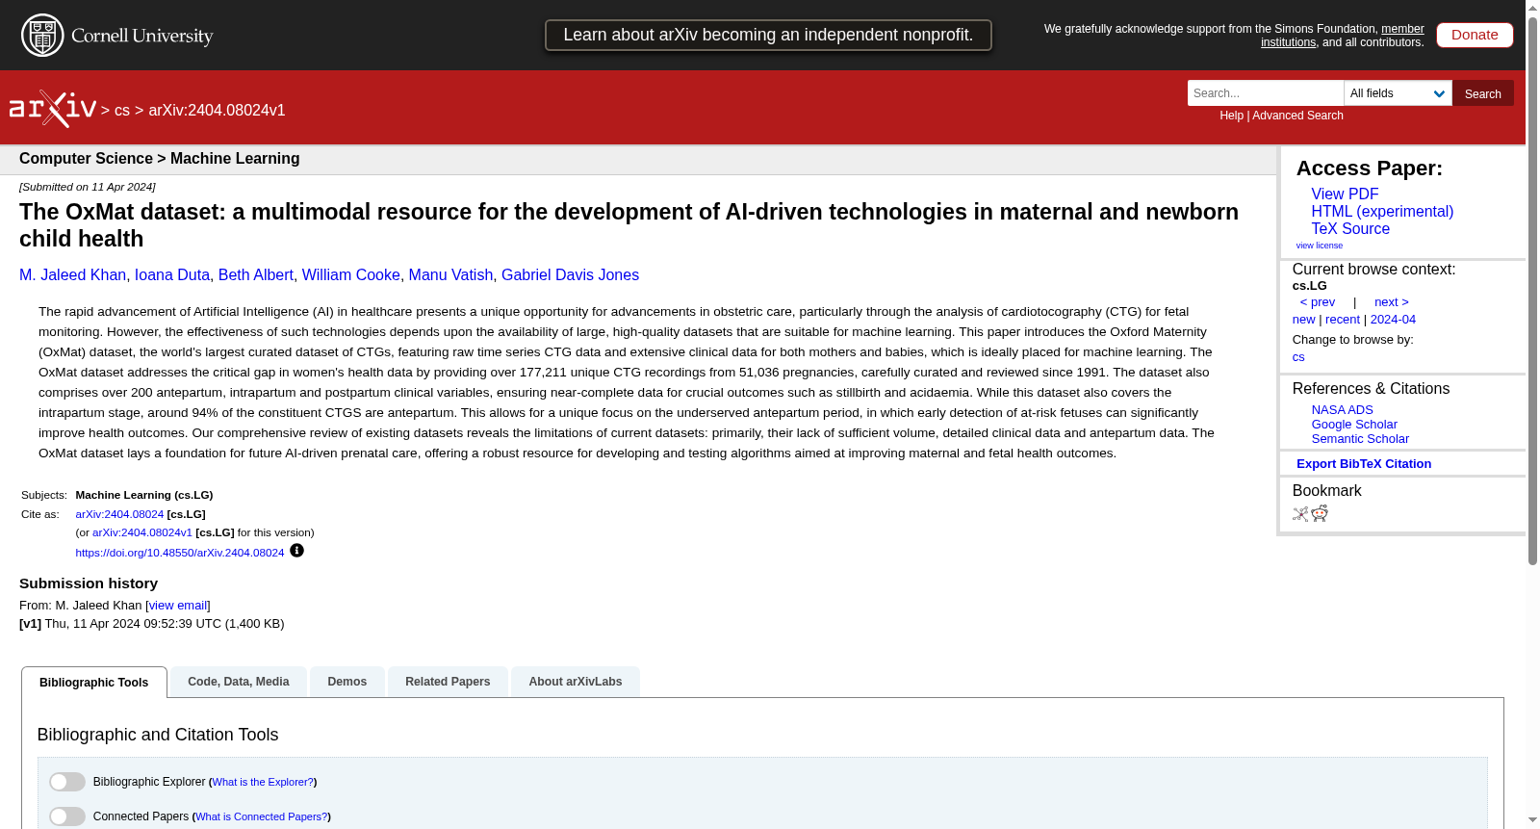The height and width of the screenshot is (829, 1540).
Task: Open the 2024-04 listing link
Action: tap(1393, 320)
